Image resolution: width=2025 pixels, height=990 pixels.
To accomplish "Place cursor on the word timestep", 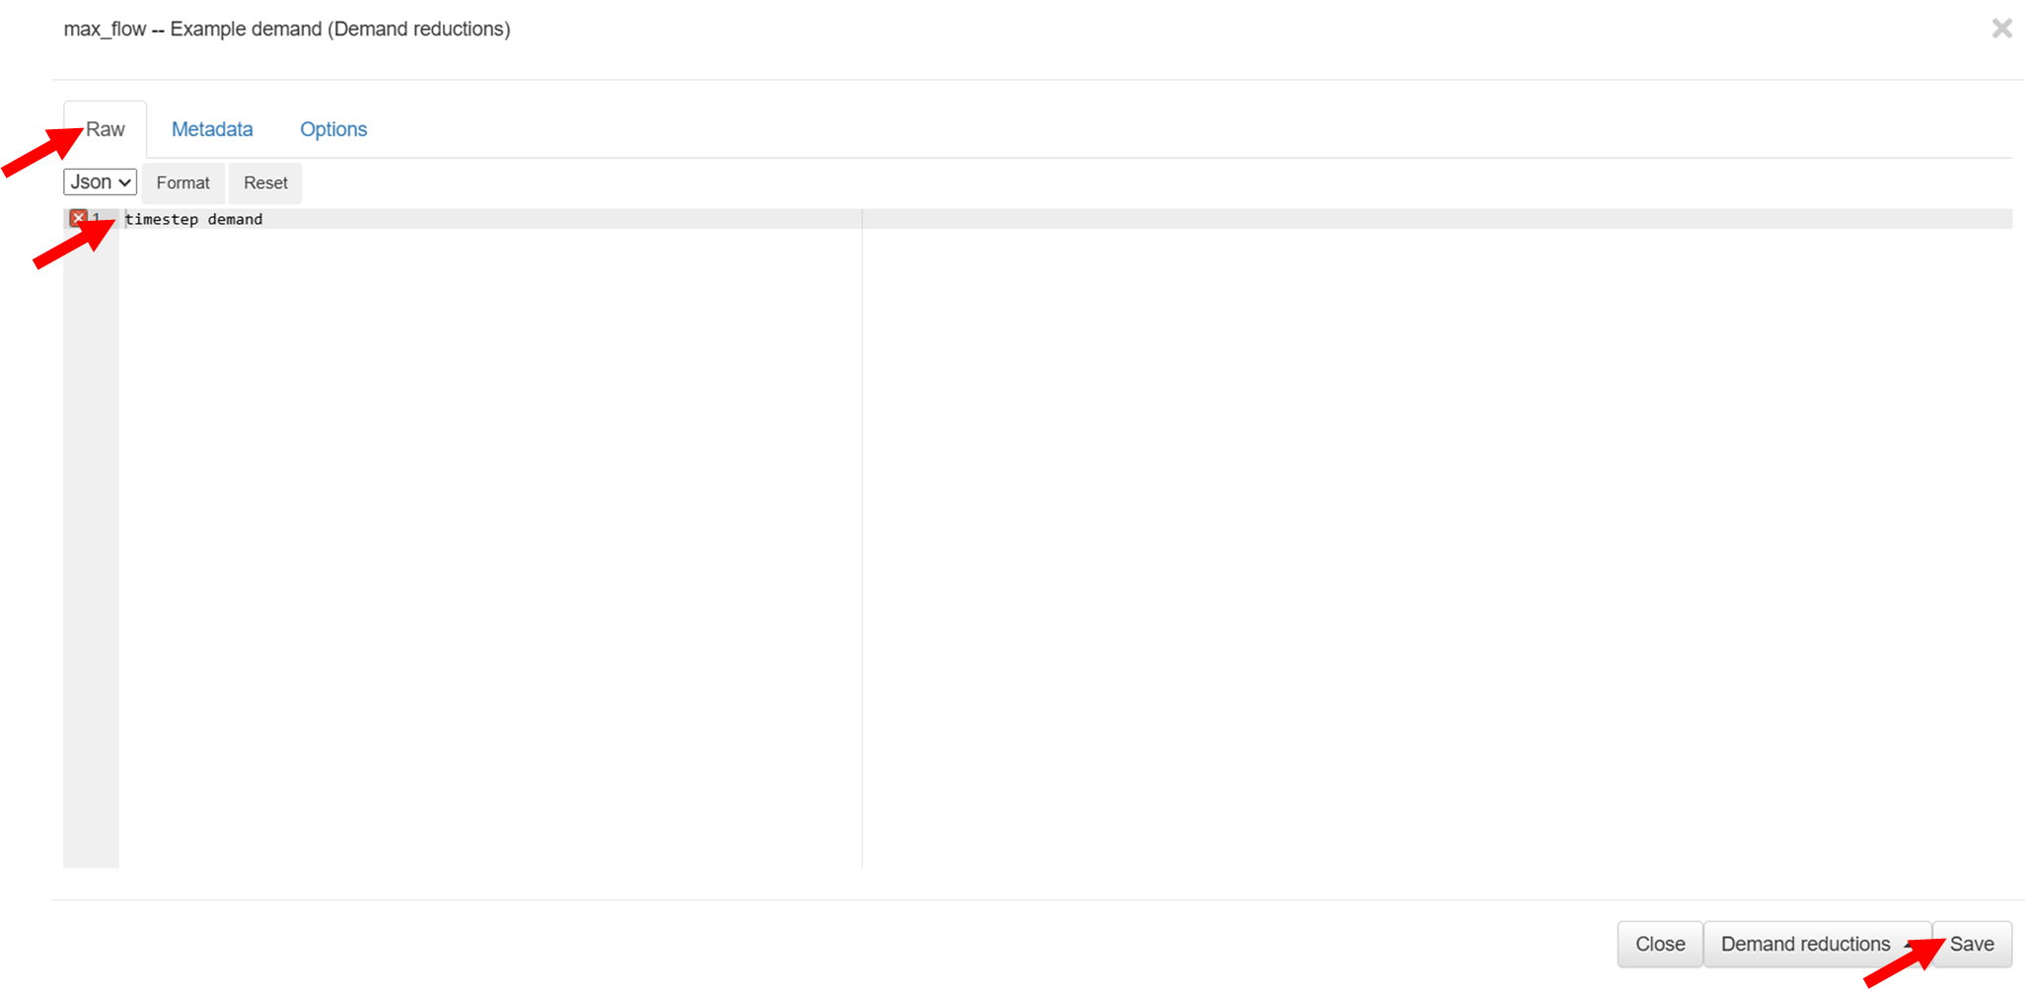I will tap(162, 219).
